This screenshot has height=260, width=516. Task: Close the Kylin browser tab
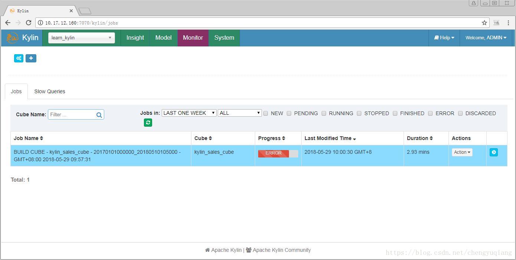click(x=71, y=11)
